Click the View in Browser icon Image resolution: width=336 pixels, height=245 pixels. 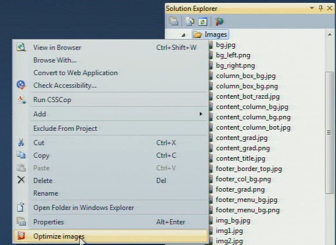click(x=21, y=47)
